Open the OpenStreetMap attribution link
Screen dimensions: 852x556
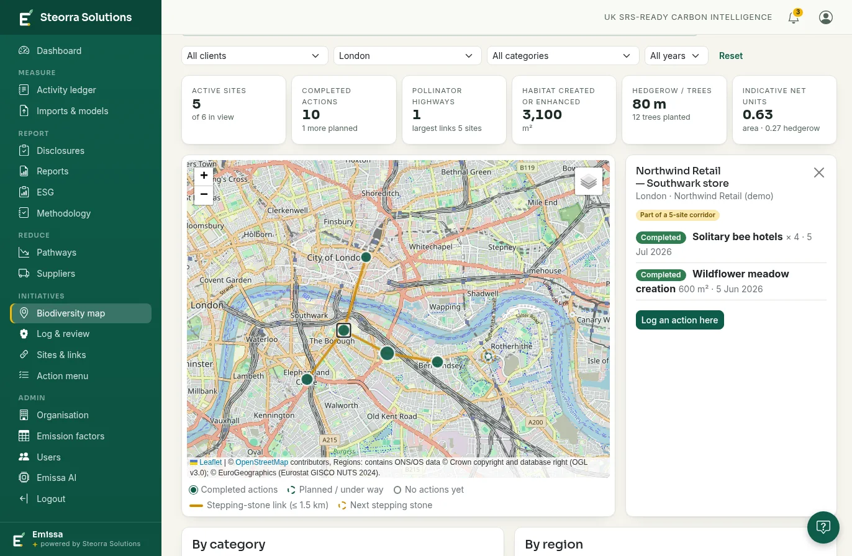coord(261,462)
